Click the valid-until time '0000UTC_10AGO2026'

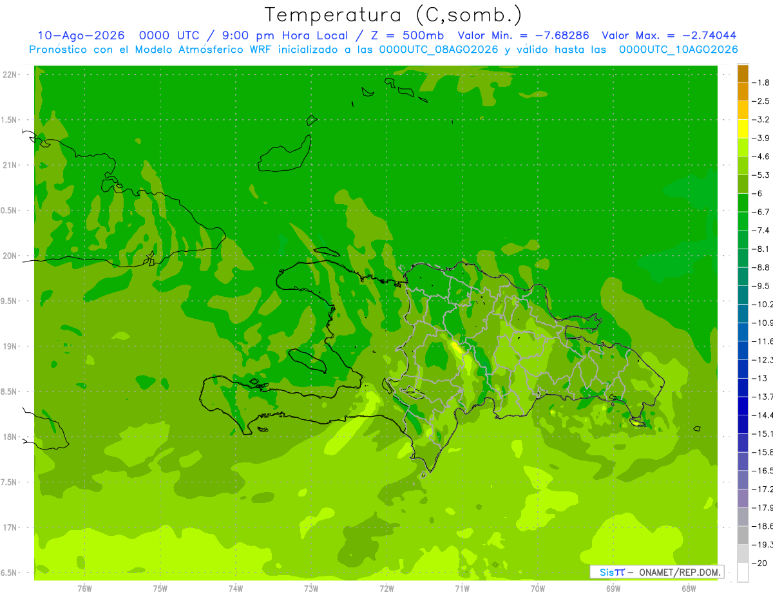click(678, 50)
